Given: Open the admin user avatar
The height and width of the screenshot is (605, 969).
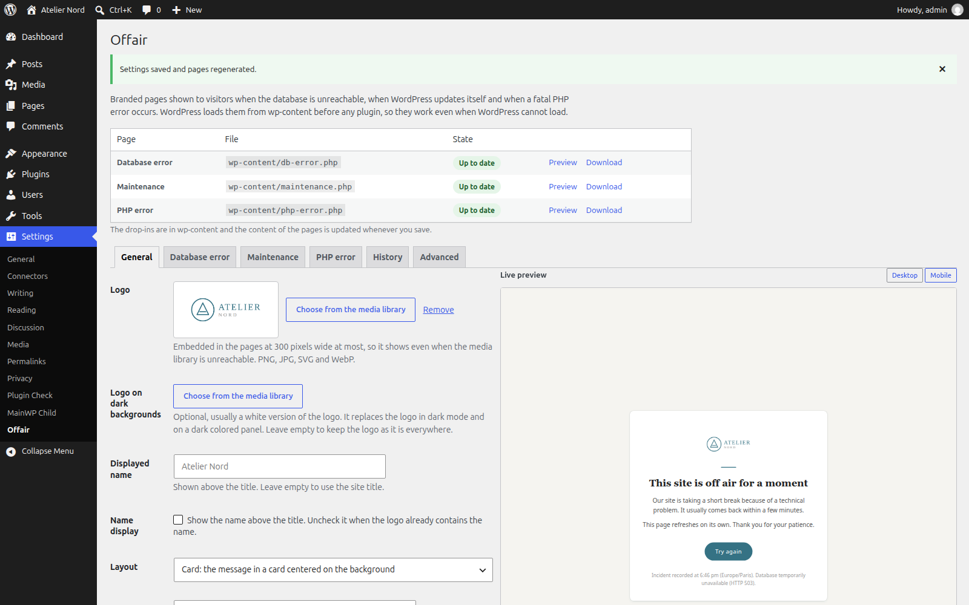Looking at the screenshot, I should (x=957, y=10).
